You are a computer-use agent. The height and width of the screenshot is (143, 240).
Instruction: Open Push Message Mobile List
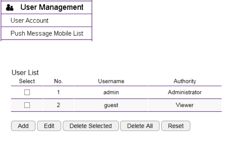click(47, 33)
